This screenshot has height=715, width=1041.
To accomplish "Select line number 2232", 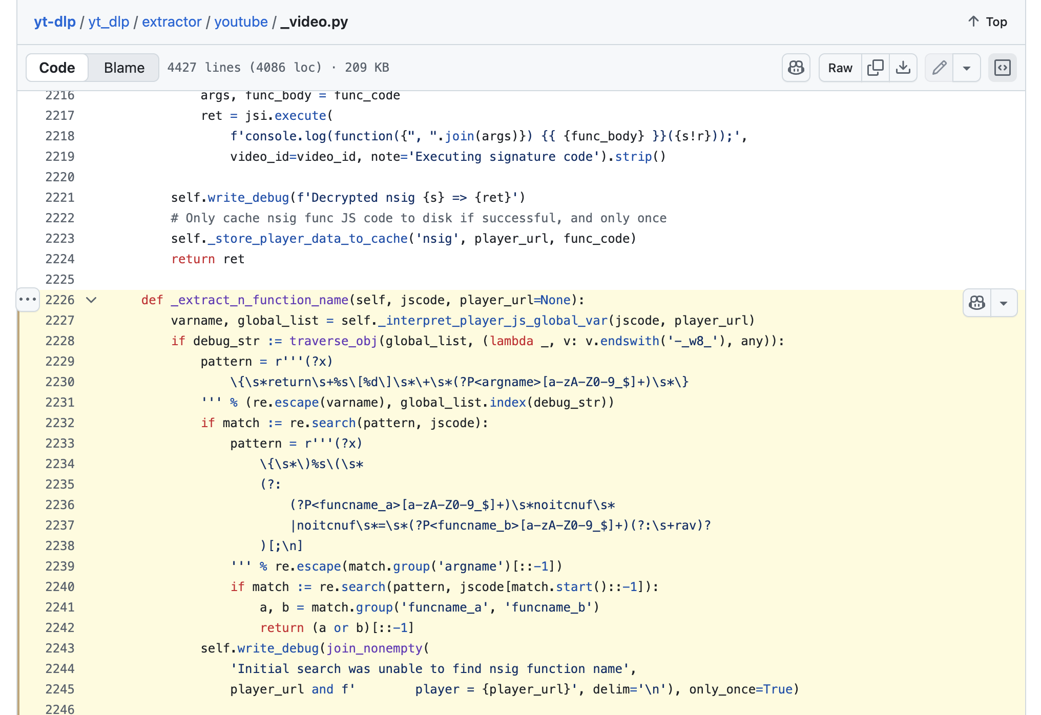I will (x=60, y=423).
